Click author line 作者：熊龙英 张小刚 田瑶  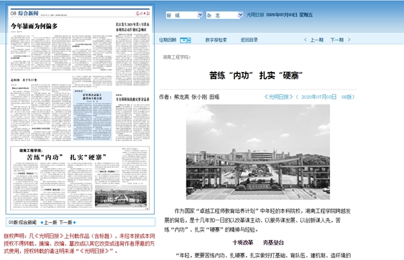[189, 97]
